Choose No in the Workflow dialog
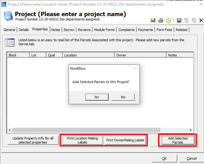 click(123, 97)
